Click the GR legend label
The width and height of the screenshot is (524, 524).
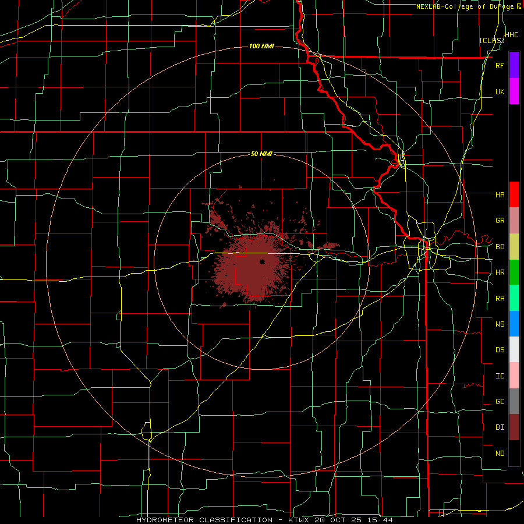[x=500, y=221]
